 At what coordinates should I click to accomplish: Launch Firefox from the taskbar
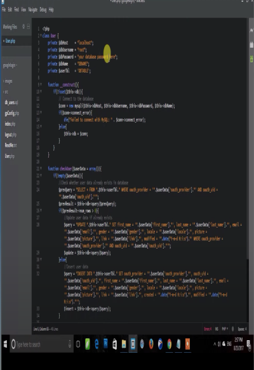(151, 344)
